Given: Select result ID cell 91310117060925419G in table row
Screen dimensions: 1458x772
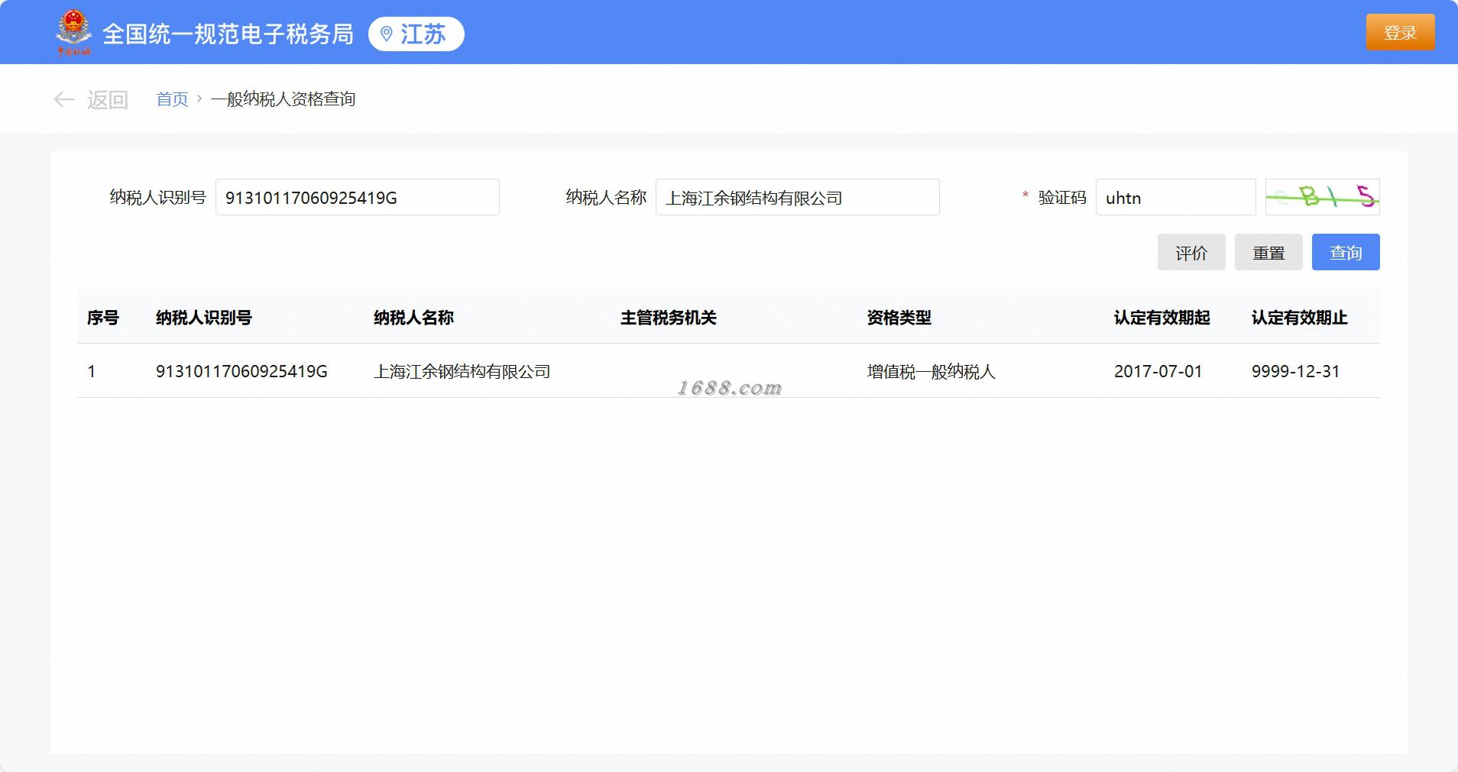Looking at the screenshot, I should (x=241, y=372).
